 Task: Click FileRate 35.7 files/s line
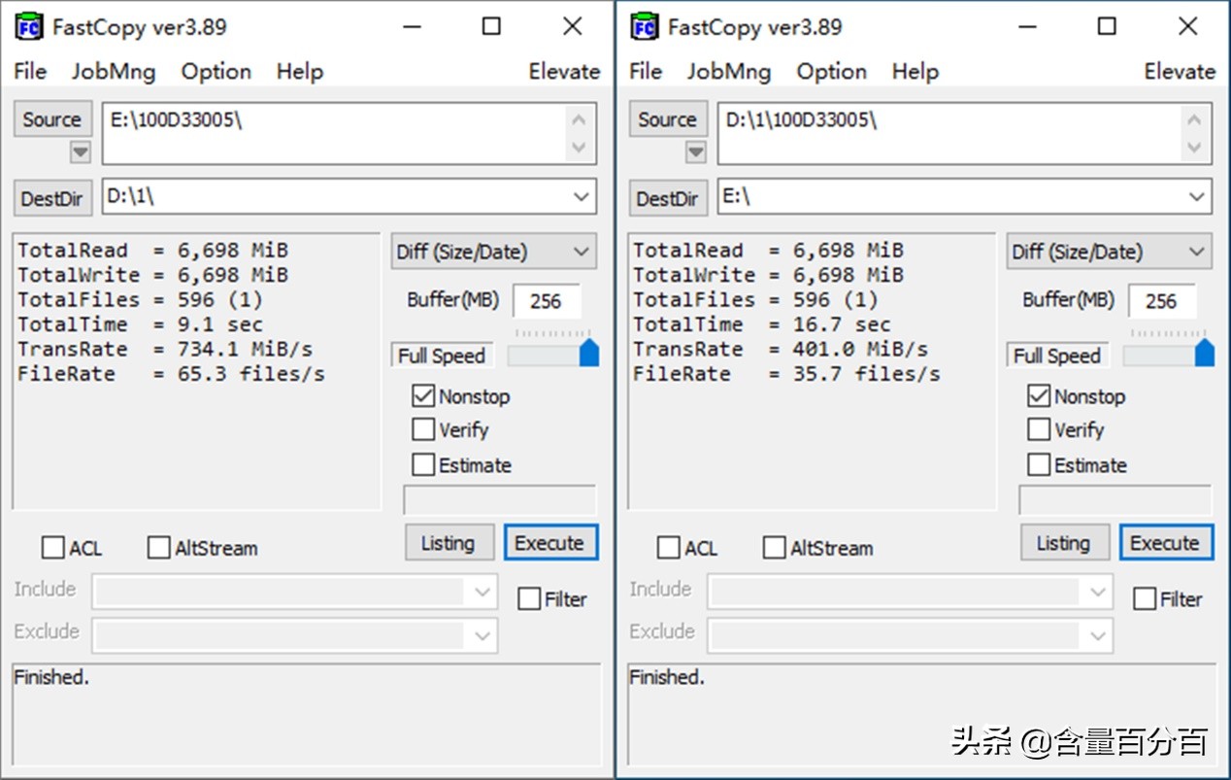pyautogui.click(x=786, y=374)
